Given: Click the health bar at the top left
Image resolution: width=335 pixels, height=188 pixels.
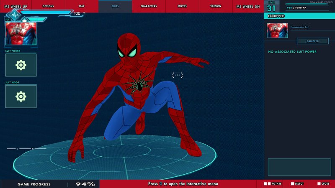Looking at the screenshot, I should (x=46, y=13).
